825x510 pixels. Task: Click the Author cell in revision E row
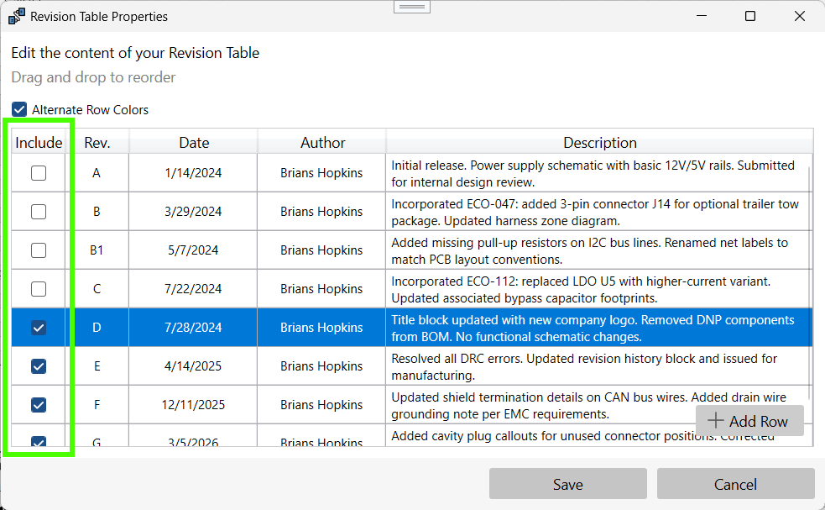click(x=321, y=366)
